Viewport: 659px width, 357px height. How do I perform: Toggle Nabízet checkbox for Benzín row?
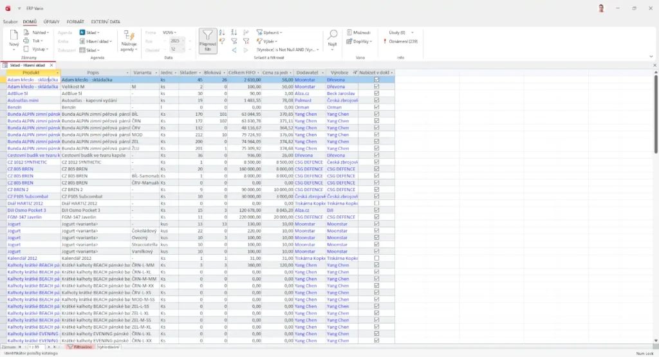click(x=376, y=107)
